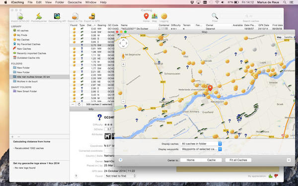Viewport: 298px width, 186px height.
Task: Sort by GC Code column header
Action: tap(113, 25)
